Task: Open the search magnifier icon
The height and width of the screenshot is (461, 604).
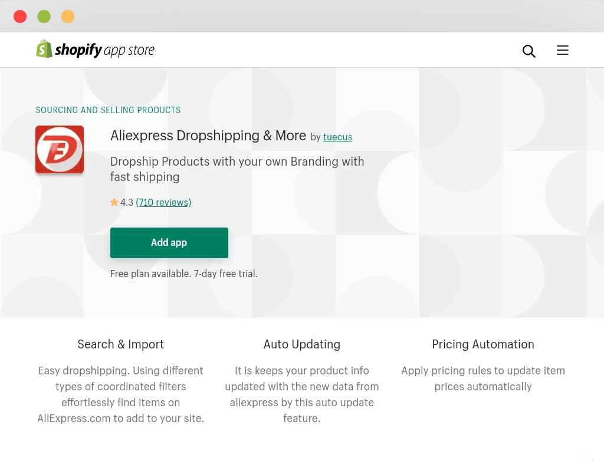Action: [529, 51]
